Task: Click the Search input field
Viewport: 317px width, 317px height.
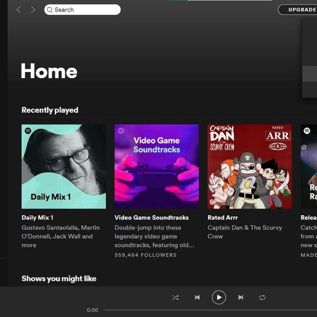Action: pyautogui.click(x=82, y=10)
